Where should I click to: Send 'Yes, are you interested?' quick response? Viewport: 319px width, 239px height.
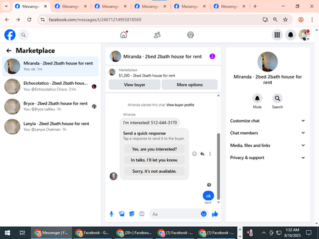click(154, 149)
